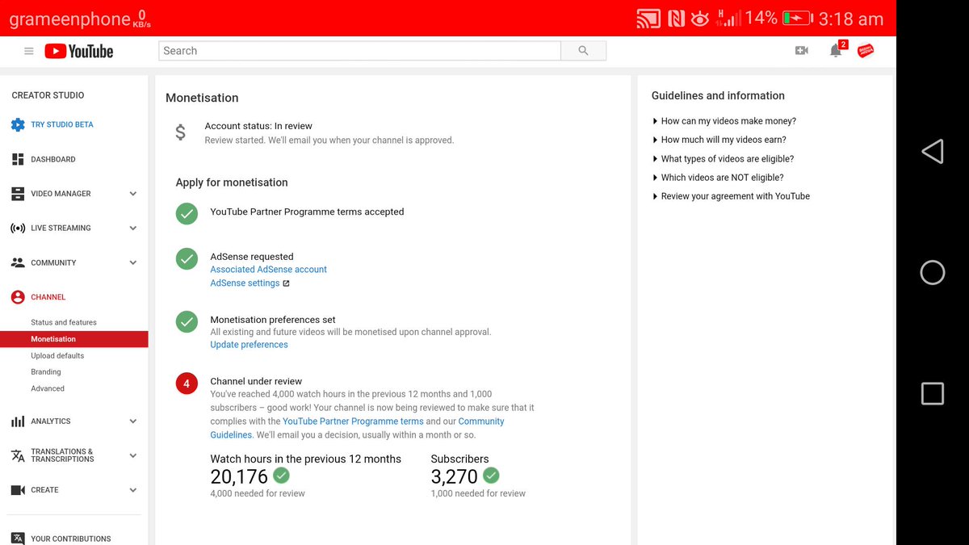
Task: Focus the Search input field
Action: 359,51
